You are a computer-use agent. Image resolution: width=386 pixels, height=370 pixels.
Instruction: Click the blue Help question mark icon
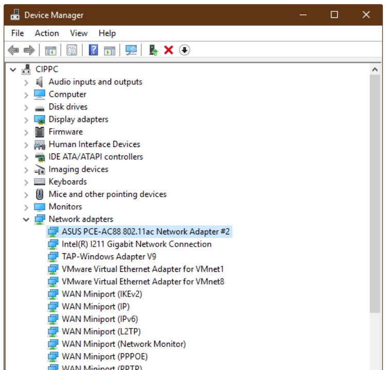94,50
